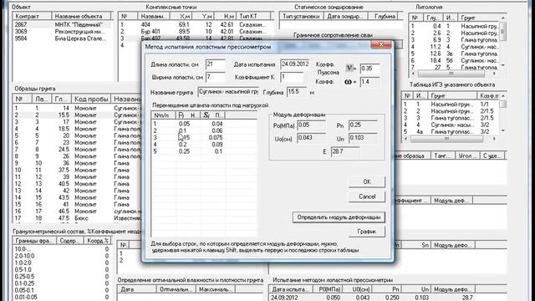Image resolution: width=535 pixels, height=301 pixels.
Task: Click the Pn field showing 0.25
Action: tap(363, 125)
